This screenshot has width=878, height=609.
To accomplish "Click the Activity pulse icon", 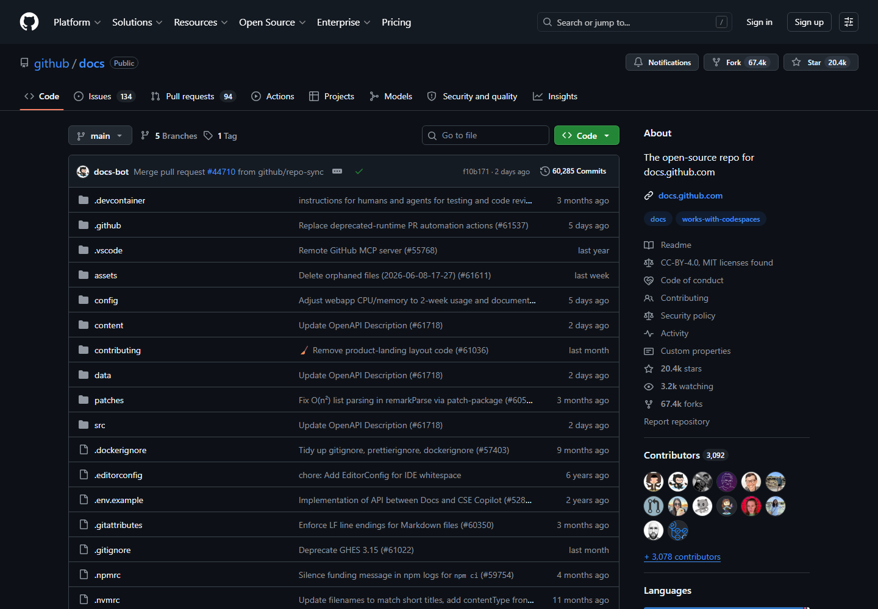I will [649, 333].
